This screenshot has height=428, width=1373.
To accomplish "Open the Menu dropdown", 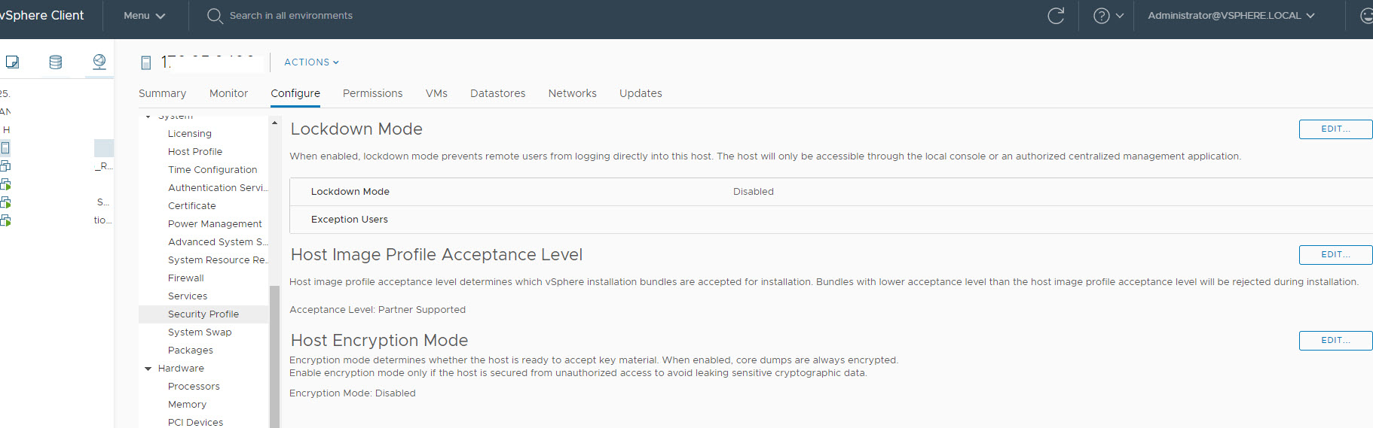I will pyautogui.click(x=144, y=16).
